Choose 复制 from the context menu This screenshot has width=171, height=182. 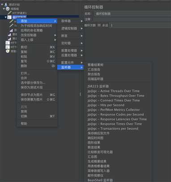[37, 52]
